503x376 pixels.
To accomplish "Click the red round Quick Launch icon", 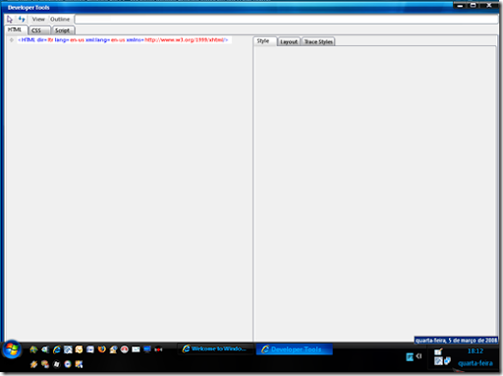I will tap(125, 349).
